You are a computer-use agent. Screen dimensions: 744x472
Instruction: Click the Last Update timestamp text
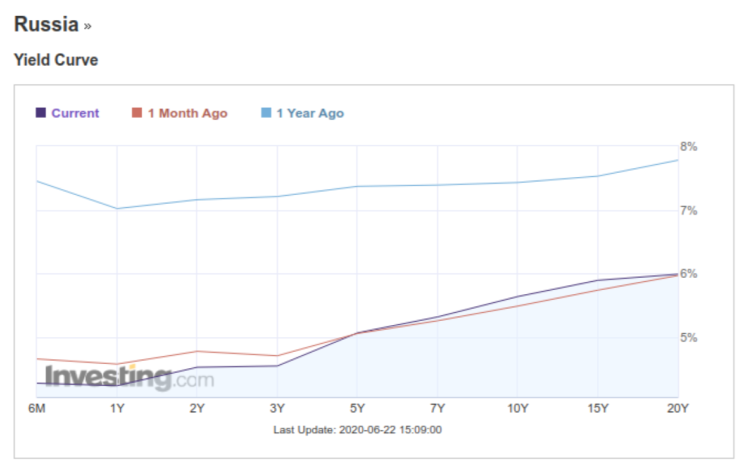357,430
